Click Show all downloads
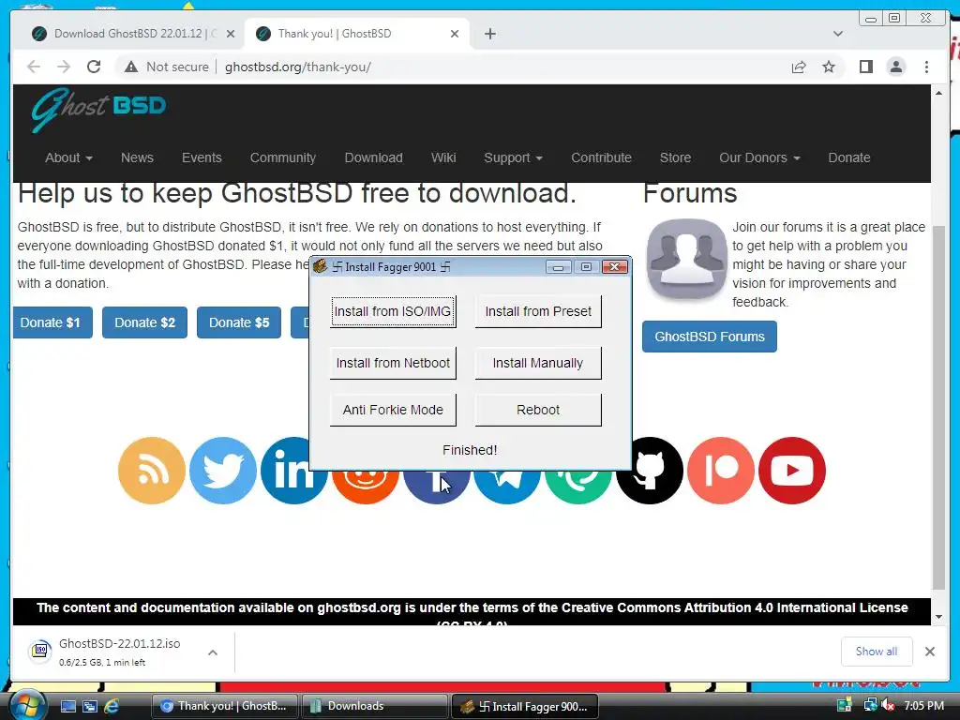The width and height of the screenshot is (960, 720). (x=877, y=652)
